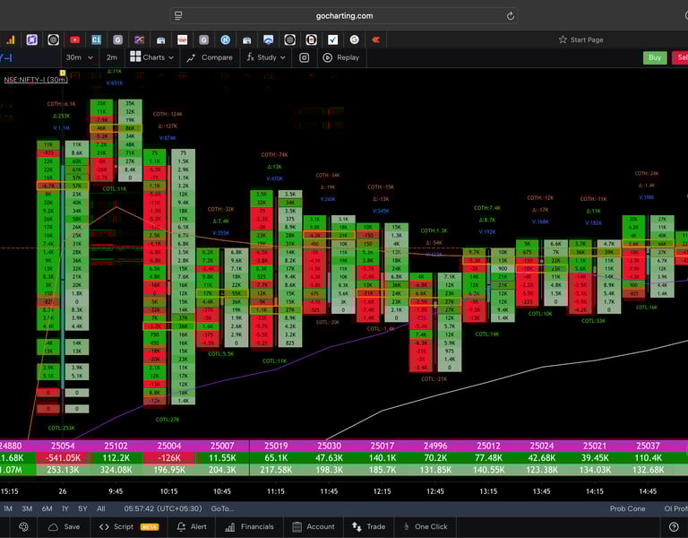Select the 1M range
688x538 pixels.
click(8, 508)
